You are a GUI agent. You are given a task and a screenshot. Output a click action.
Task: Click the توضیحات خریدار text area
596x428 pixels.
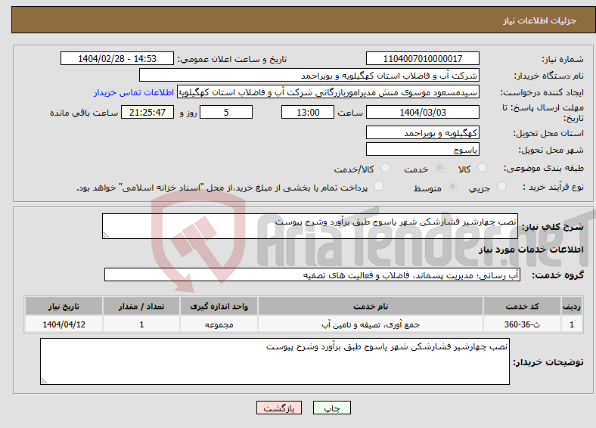(x=275, y=361)
